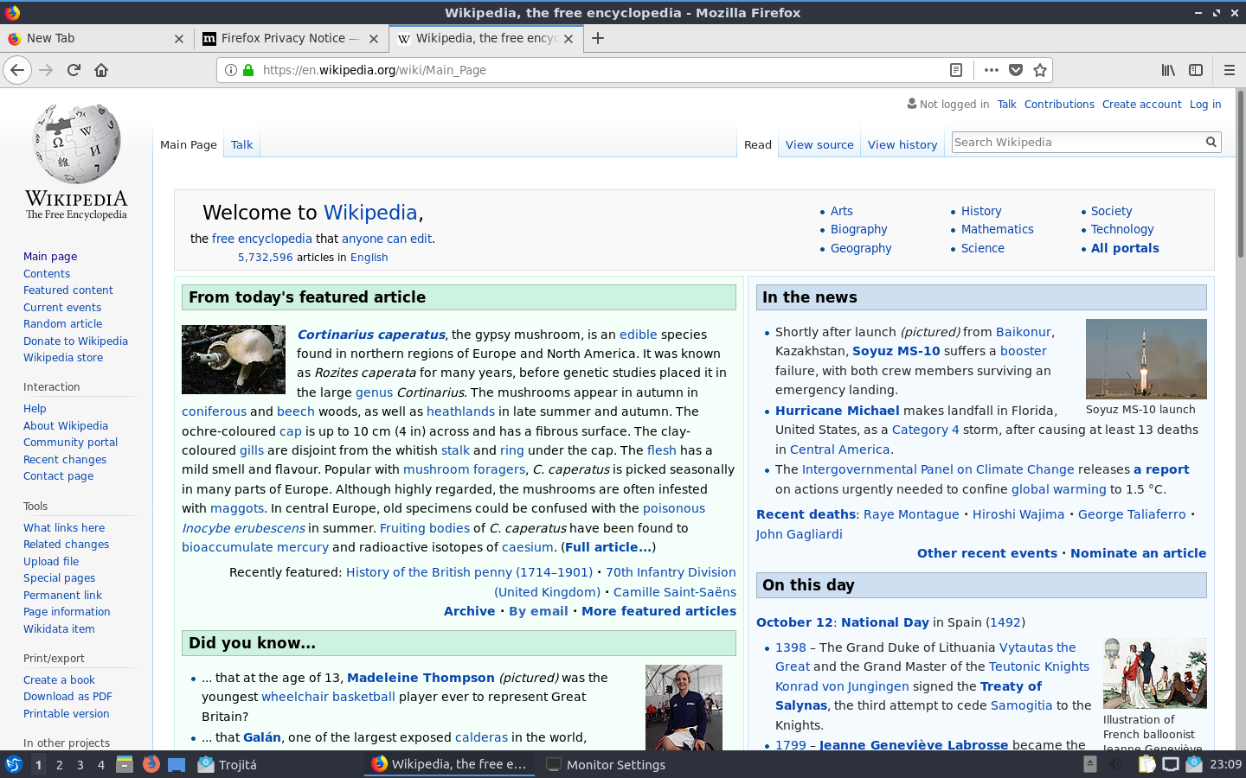Click the back arrow in the toolbar
This screenshot has height=778, width=1246.
[17, 70]
